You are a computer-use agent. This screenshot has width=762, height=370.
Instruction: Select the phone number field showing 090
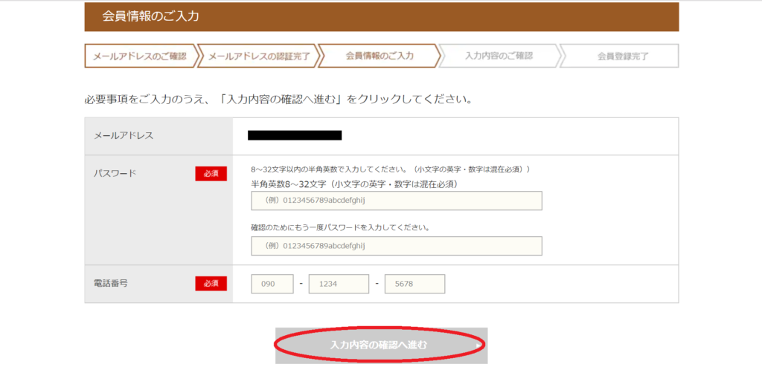[x=272, y=284]
